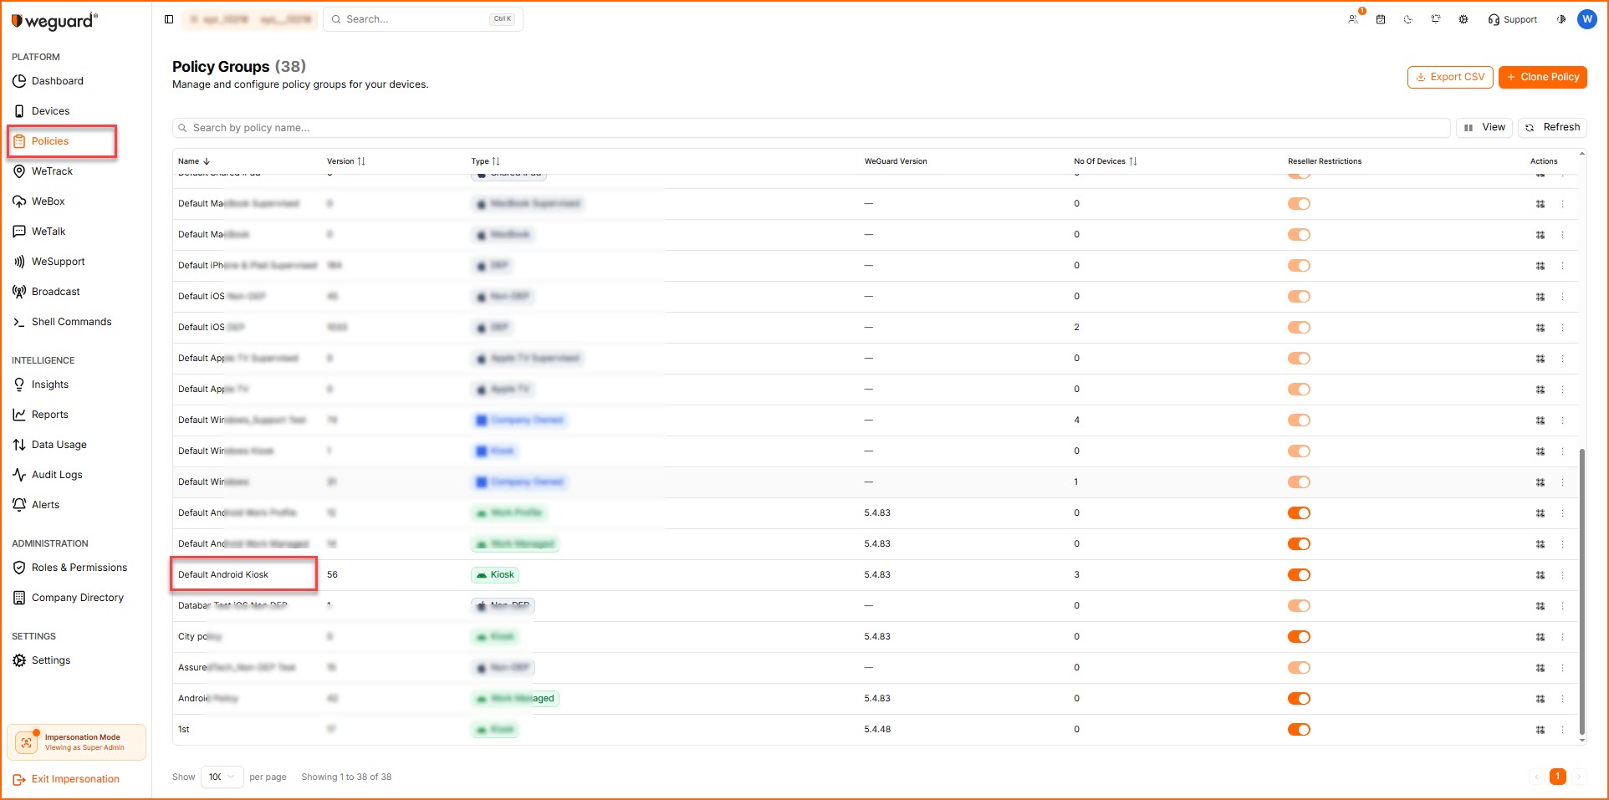Screen dimensions: 1609x800
Task: Click the configure icon for Default Android Kiosk
Action: click(1540, 575)
